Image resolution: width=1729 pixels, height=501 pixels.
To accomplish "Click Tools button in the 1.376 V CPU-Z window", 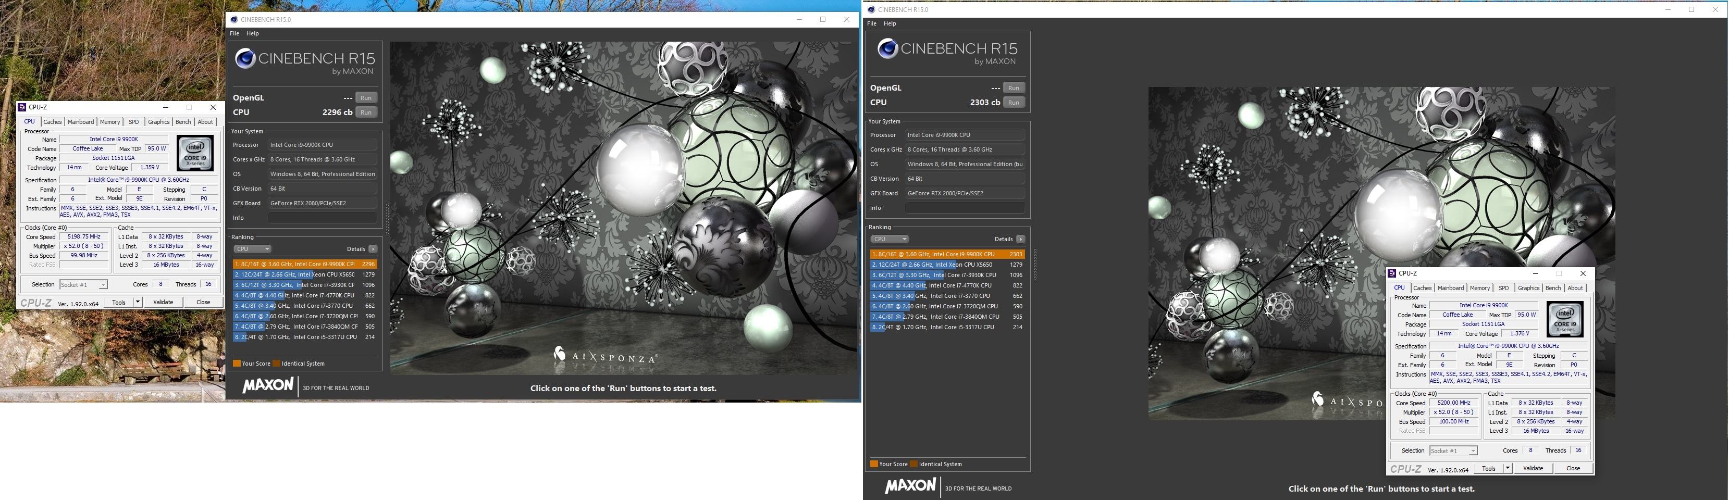I will click(1489, 469).
